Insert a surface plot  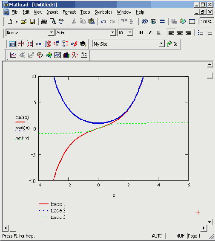49,55
